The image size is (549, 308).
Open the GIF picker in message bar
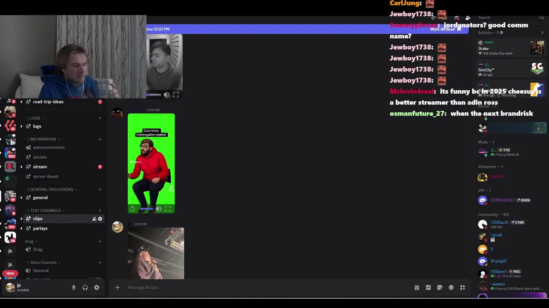pos(428,287)
